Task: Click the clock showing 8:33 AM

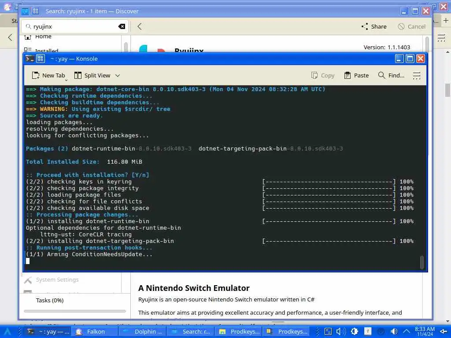Action: click(x=425, y=331)
